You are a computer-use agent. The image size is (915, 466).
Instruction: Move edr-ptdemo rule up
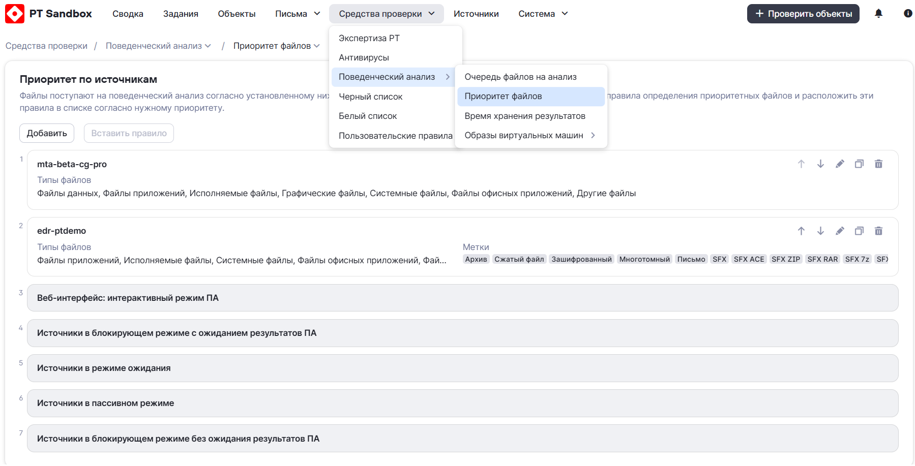tap(801, 231)
